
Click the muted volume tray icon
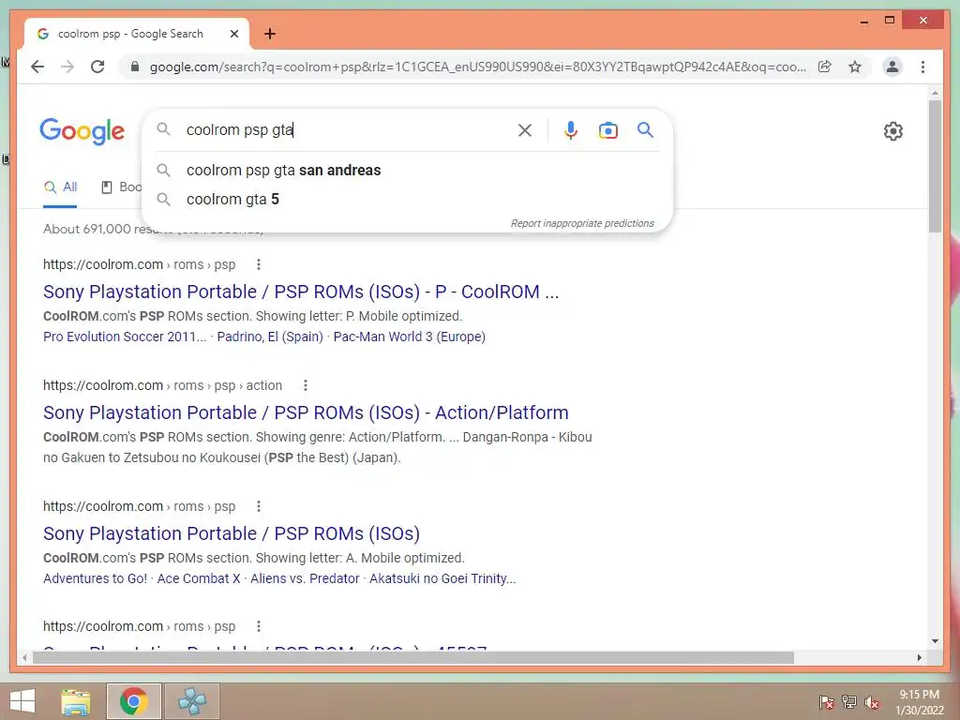pos(872,702)
